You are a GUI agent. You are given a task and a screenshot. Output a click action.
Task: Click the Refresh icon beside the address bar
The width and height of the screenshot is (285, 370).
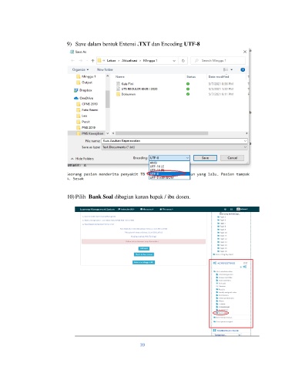(183, 61)
